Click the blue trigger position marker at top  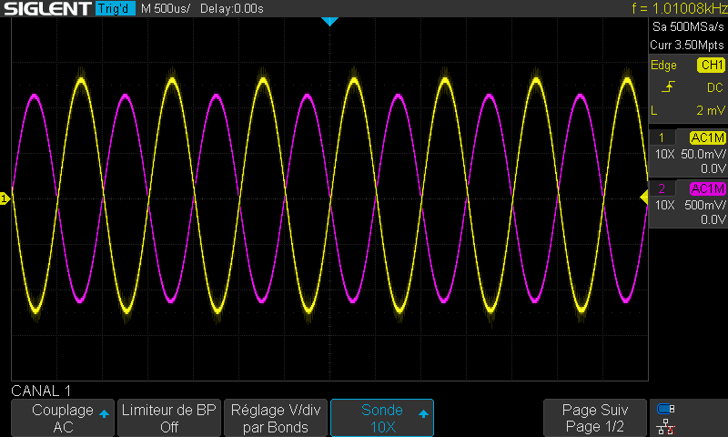(330, 21)
